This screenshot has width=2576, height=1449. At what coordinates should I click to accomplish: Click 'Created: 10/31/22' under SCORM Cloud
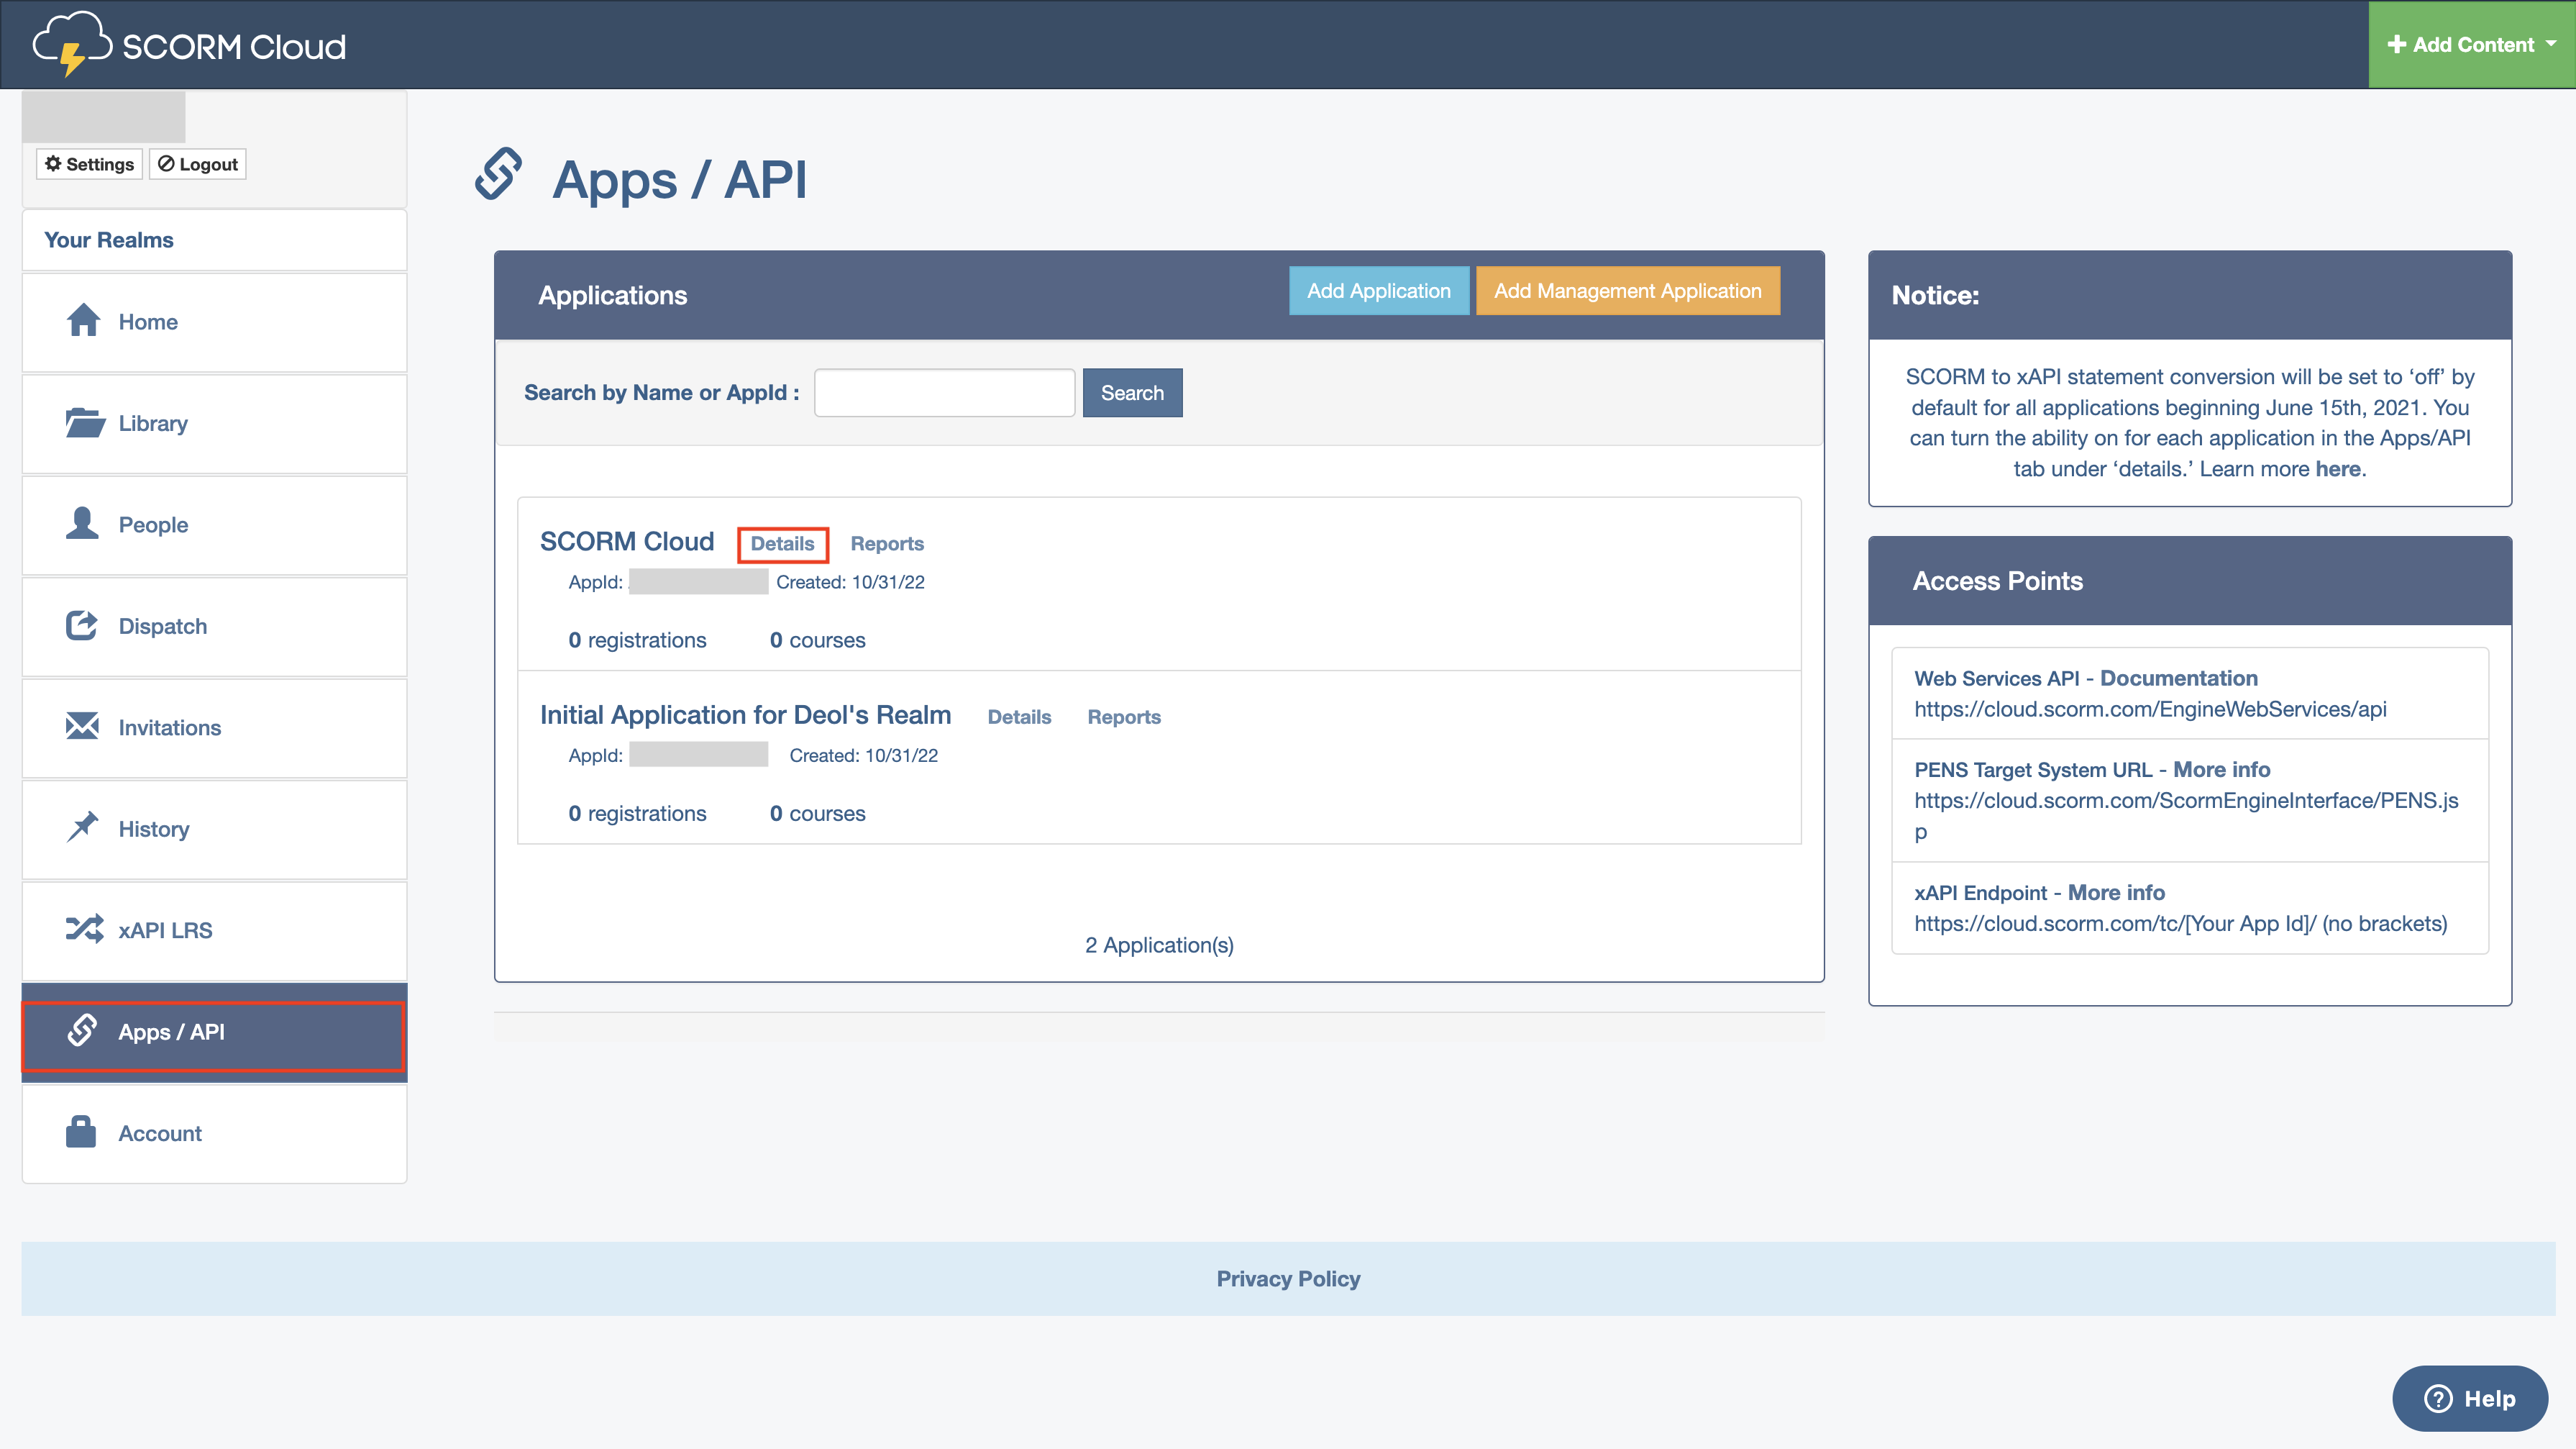pos(850,581)
